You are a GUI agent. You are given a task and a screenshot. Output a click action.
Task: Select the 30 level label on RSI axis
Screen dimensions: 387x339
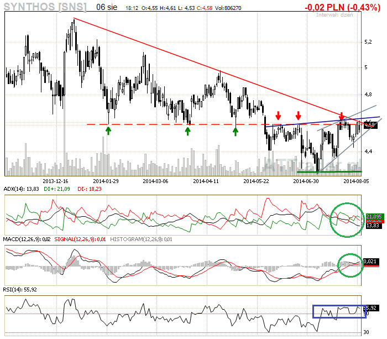(x=367, y=332)
